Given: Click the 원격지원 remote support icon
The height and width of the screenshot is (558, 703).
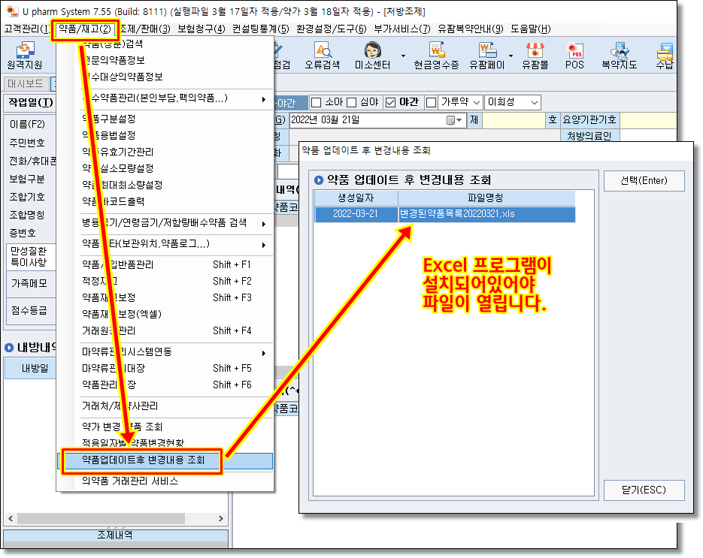Looking at the screenshot, I should 24,56.
